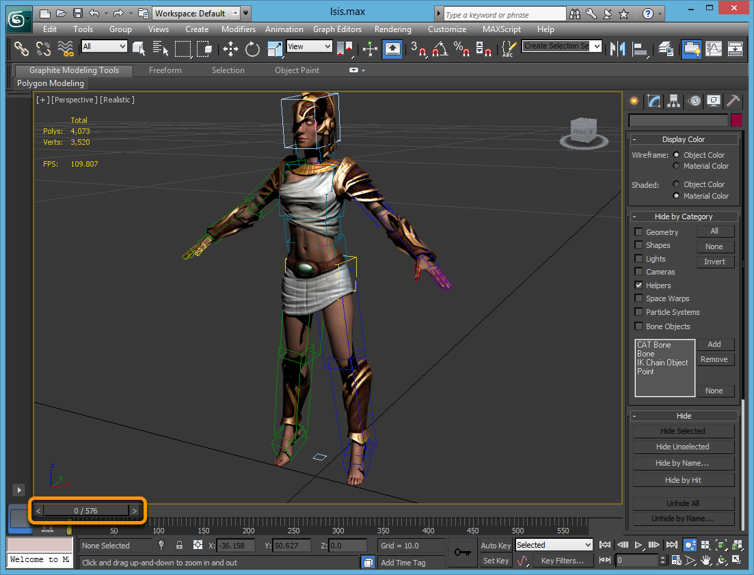Select Shaded Material Color radio button

tap(676, 195)
